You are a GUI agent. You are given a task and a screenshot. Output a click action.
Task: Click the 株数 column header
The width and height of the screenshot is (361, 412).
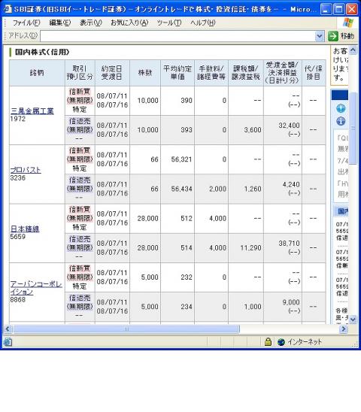point(145,73)
